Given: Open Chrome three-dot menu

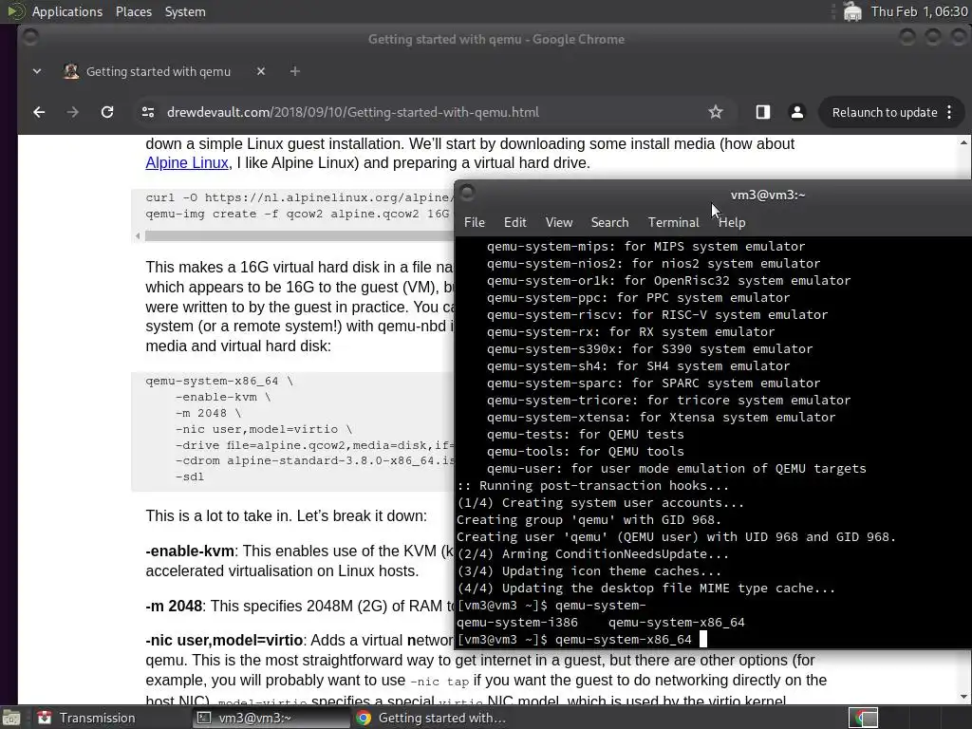Looking at the screenshot, I should pyautogui.click(x=949, y=112).
